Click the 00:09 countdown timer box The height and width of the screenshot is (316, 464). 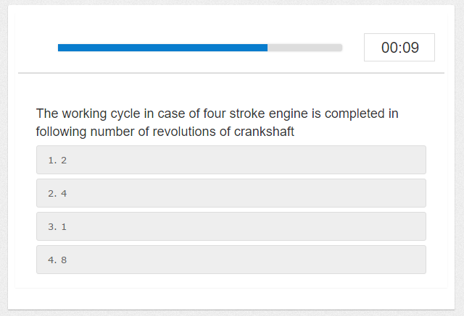[399, 48]
